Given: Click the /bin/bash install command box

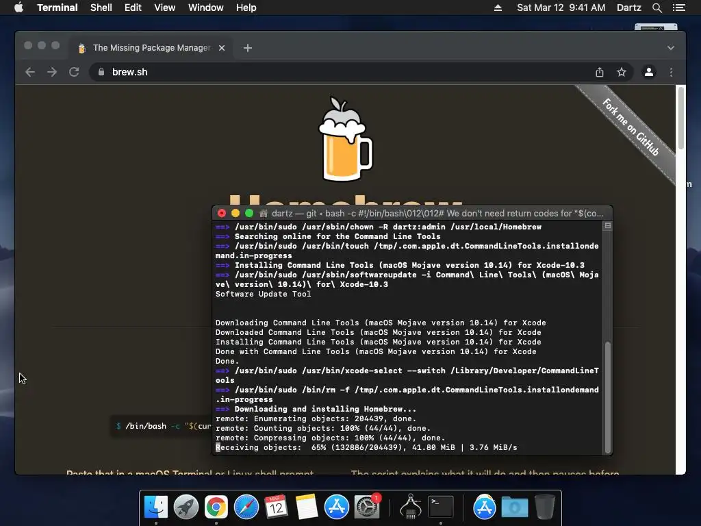Looking at the screenshot, I should click(161, 426).
